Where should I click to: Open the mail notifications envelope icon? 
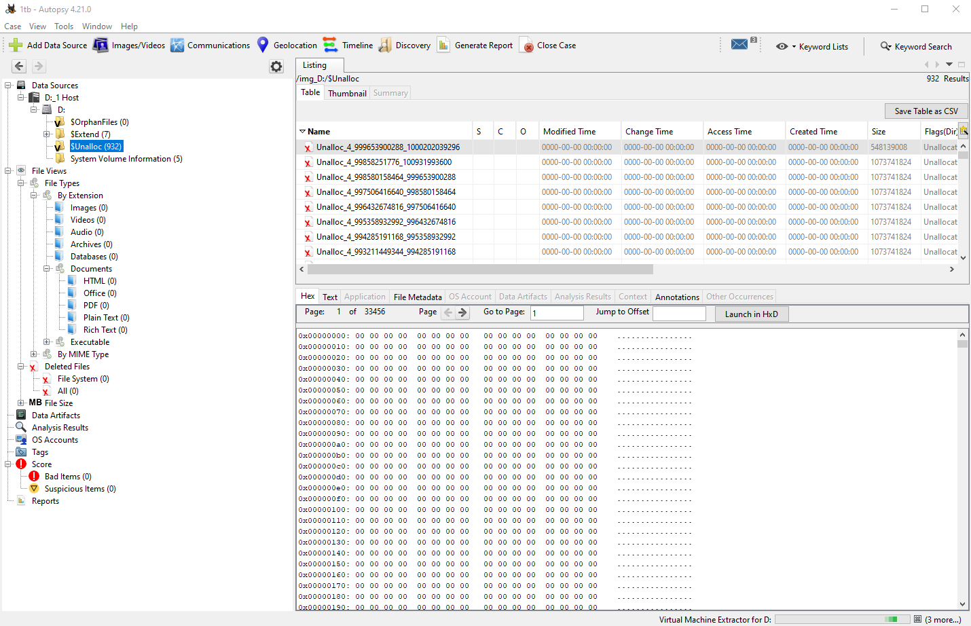739,44
